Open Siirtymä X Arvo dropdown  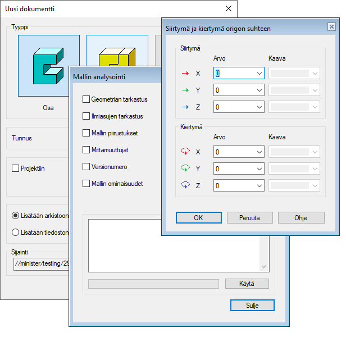[x=259, y=74]
